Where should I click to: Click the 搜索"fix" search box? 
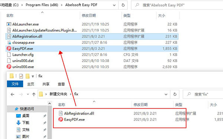point(203,94)
